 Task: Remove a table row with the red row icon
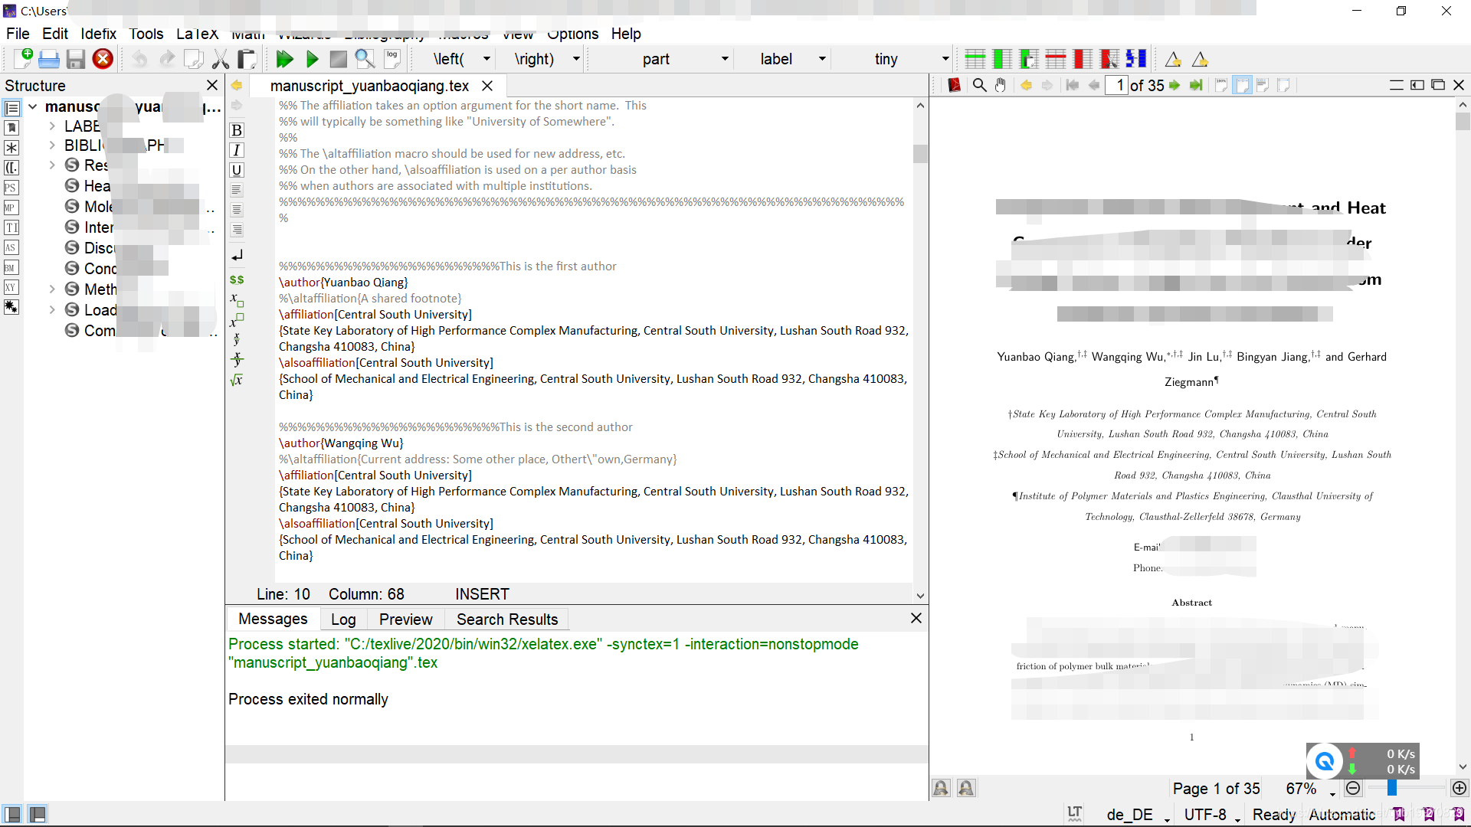(x=1056, y=59)
